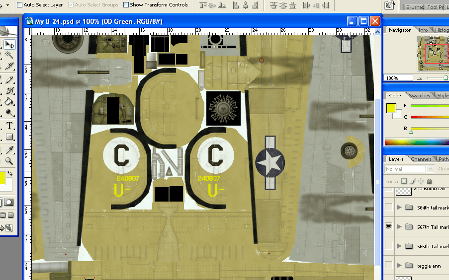Viewport: 449px width, 280px height.
Task: Click the yellow foreground color in toolbox
Action: point(2,178)
